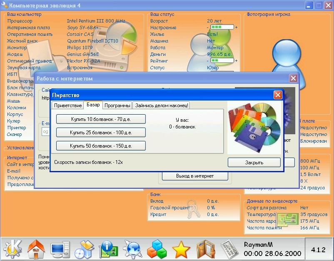Screen dimensions: 334x261
Task: Click Софт для разгона label
Action: tap(267, 208)
